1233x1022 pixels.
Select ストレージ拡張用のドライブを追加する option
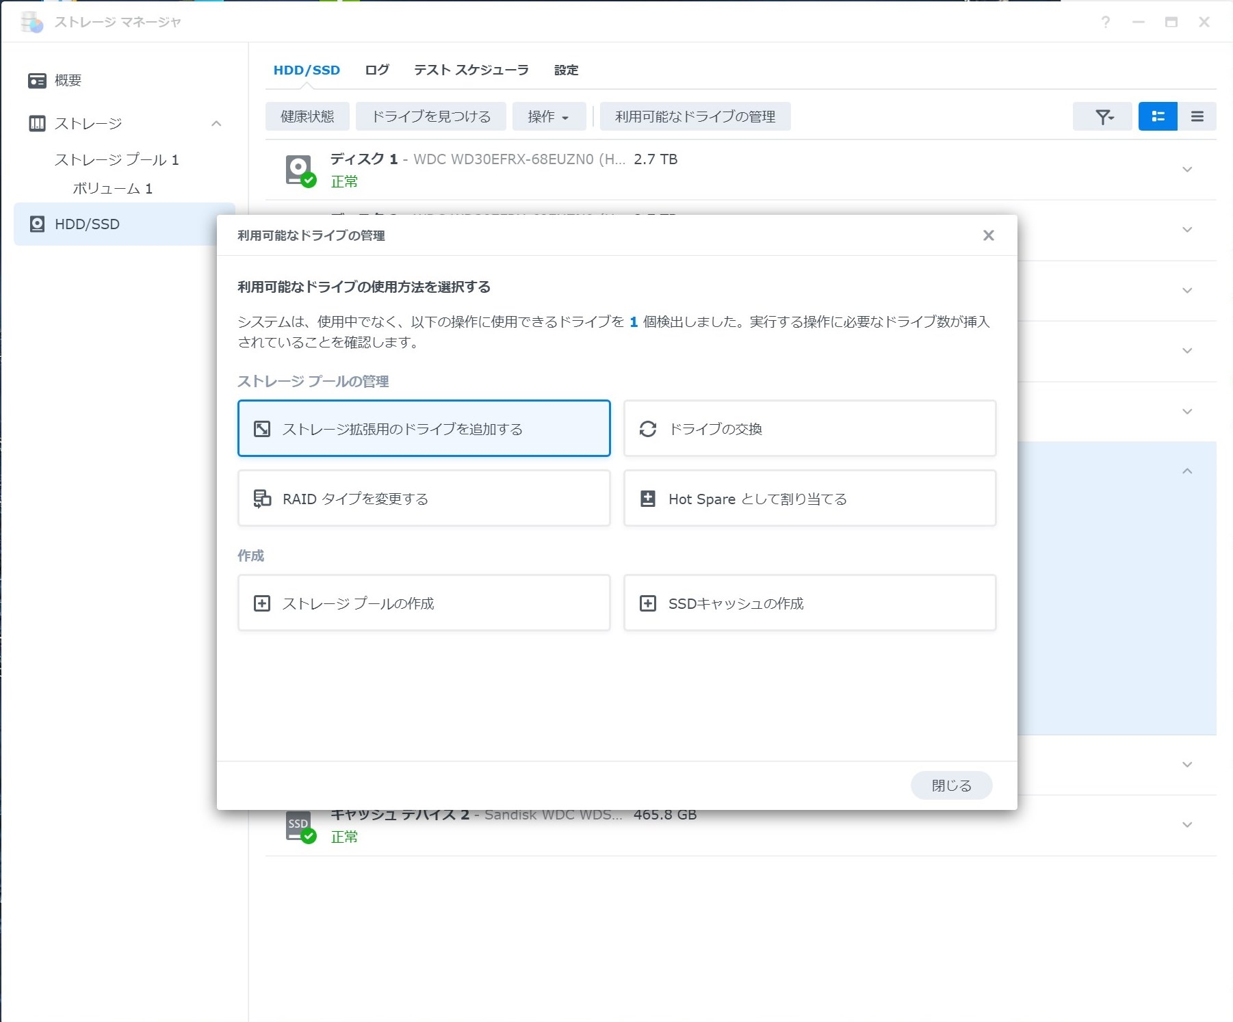point(424,429)
